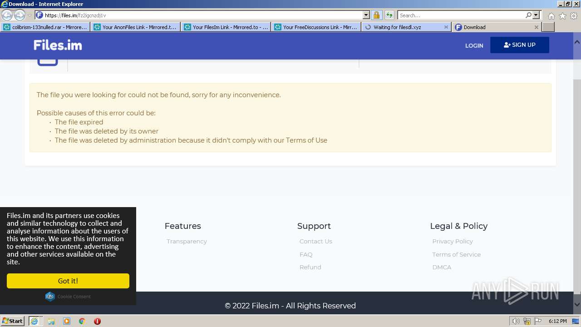Click the refresh page icon
Image resolution: width=581 pixels, height=327 pixels.
[x=389, y=15]
